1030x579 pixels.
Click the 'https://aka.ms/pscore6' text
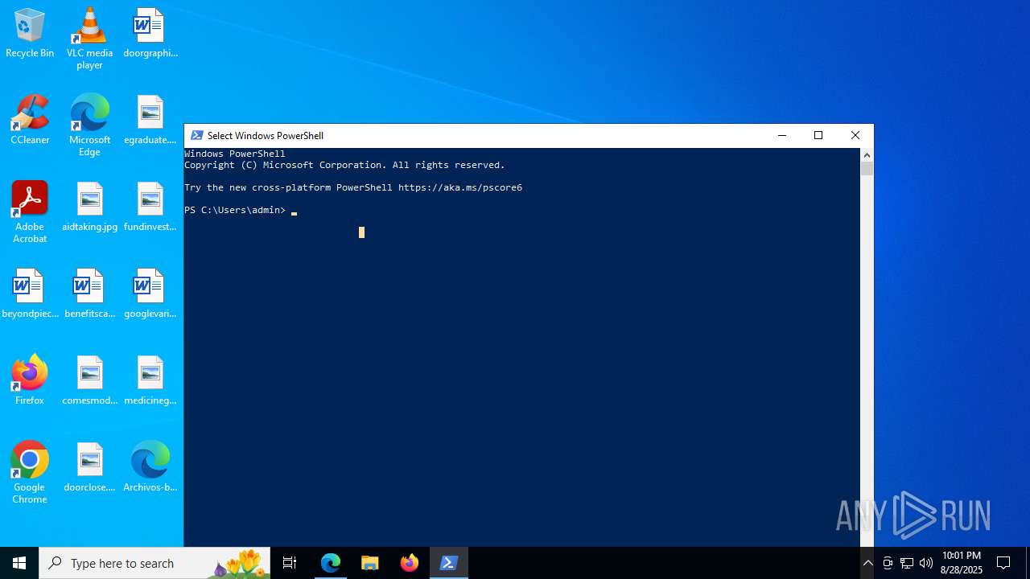pos(460,187)
